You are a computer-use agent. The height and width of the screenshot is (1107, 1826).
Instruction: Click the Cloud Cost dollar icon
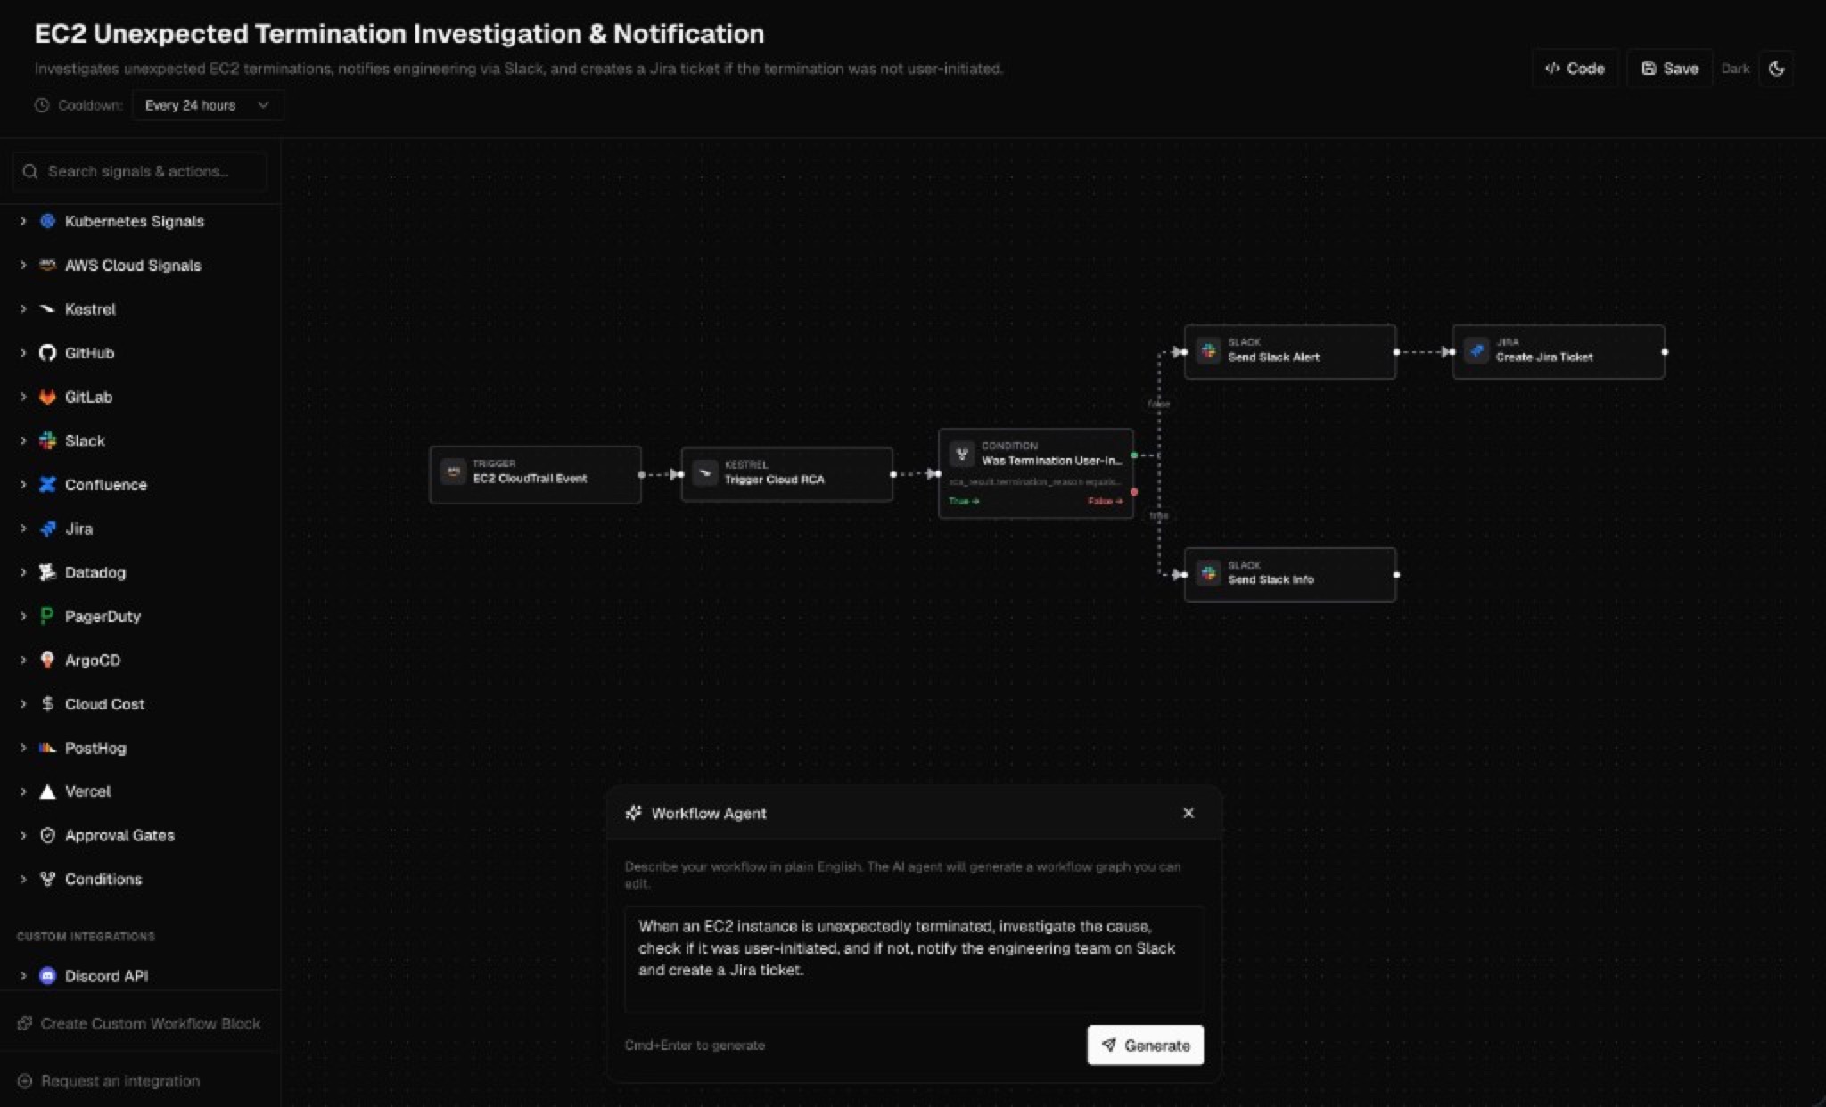point(48,703)
